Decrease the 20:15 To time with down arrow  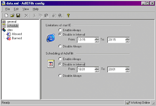click(127, 41)
